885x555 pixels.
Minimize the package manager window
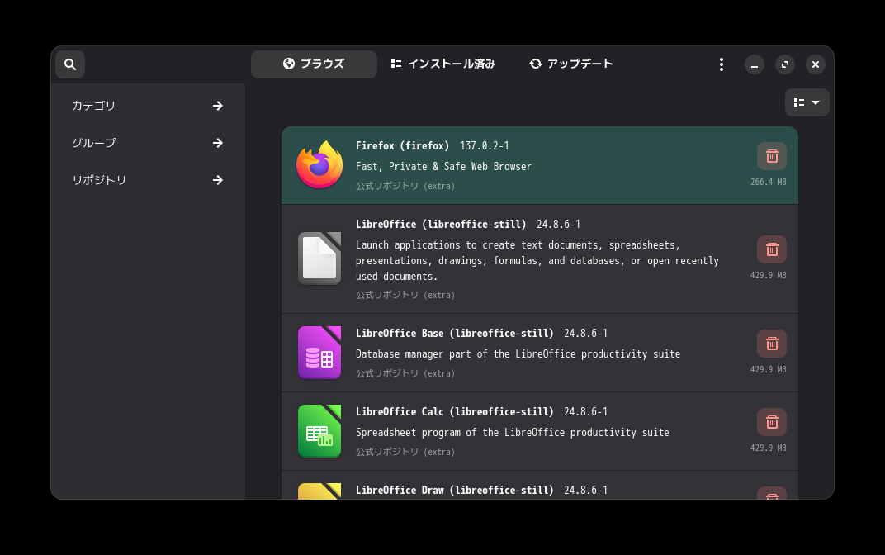coord(755,64)
